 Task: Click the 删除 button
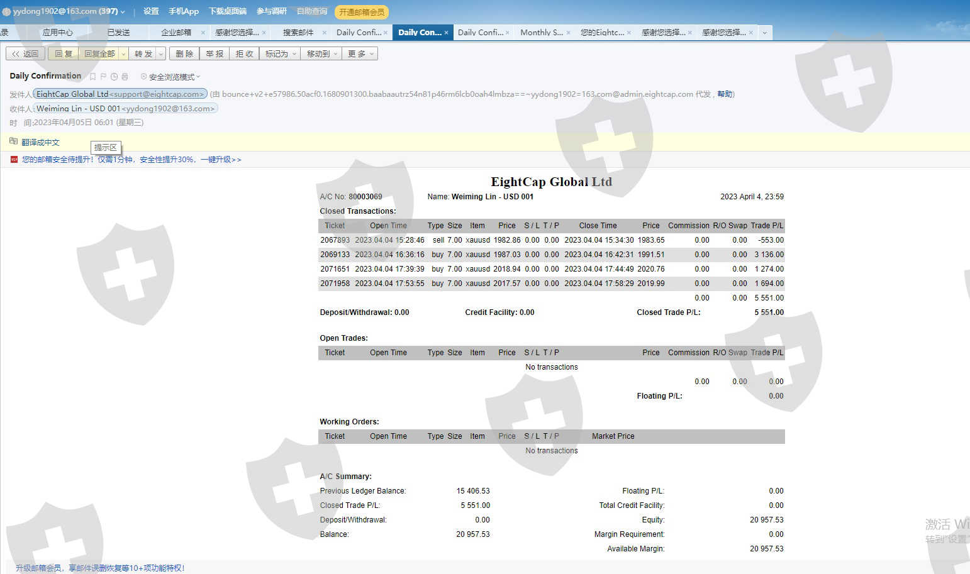(x=184, y=54)
